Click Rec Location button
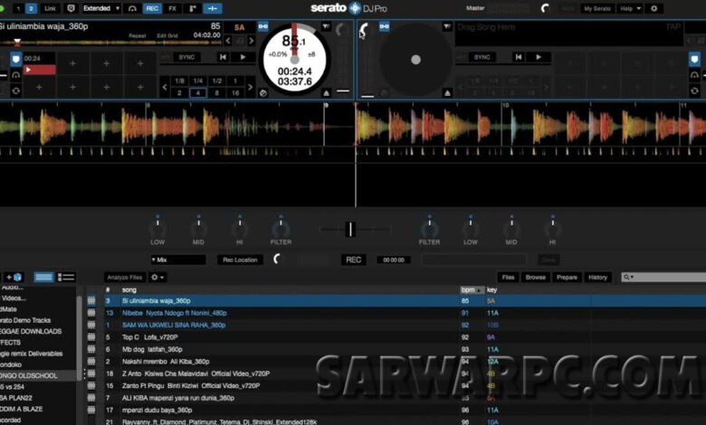 (240, 260)
